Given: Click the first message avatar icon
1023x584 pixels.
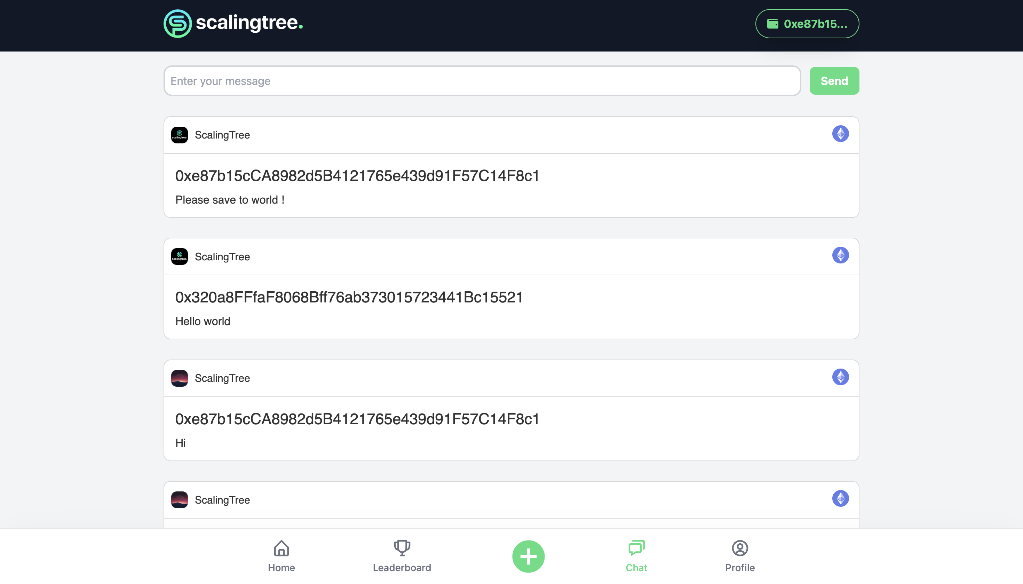Looking at the screenshot, I should tap(180, 135).
